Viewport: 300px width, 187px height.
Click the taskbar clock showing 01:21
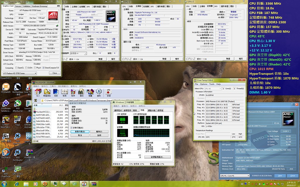292,184
